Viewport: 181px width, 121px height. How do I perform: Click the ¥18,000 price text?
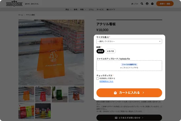pyautogui.click(x=102, y=30)
